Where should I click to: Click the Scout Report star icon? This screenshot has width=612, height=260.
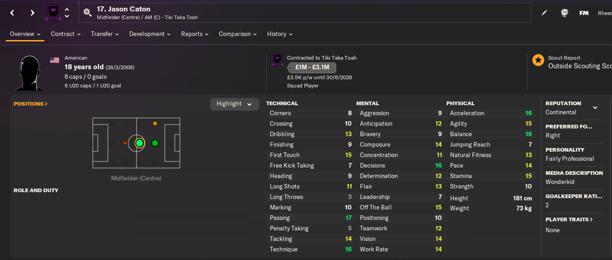pos(538,60)
